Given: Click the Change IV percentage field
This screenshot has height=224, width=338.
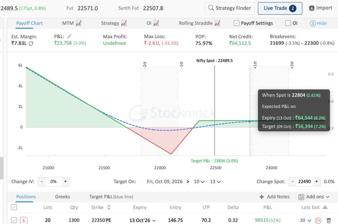Looking at the screenshot, I should 53,182.
